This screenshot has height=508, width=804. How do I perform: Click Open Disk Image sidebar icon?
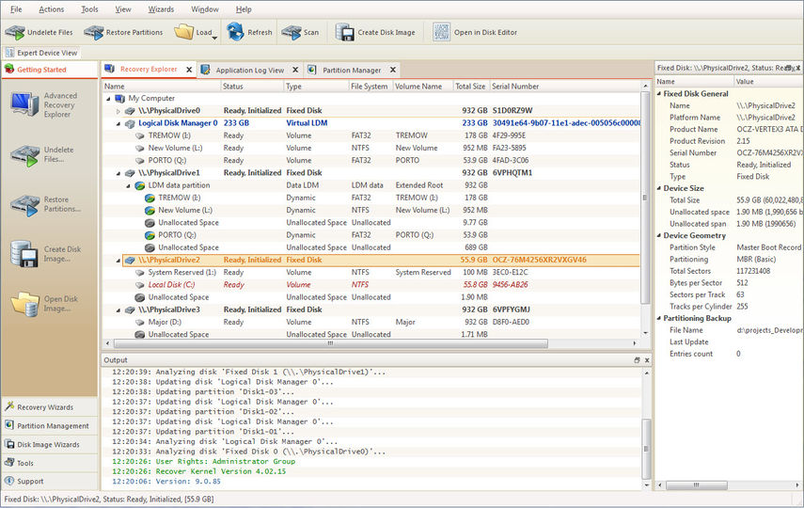pyautogui.click(x=24, y=303)
